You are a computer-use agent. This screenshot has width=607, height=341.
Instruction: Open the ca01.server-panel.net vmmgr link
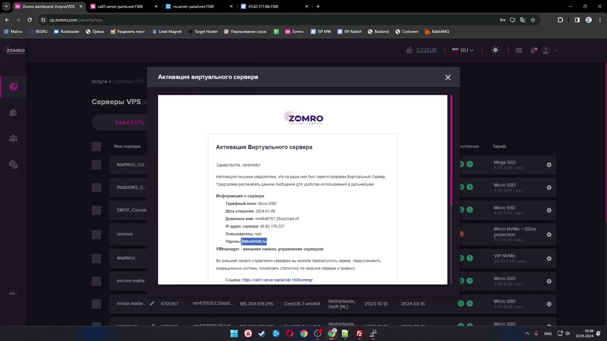click(277, 280)
